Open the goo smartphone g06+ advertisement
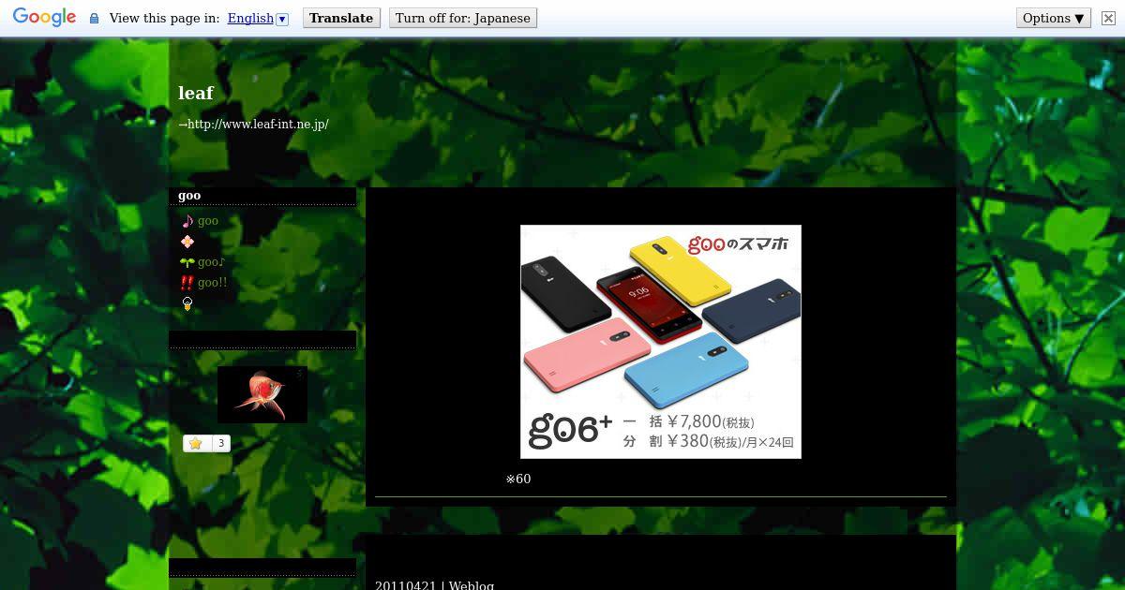 click(661, 342)
